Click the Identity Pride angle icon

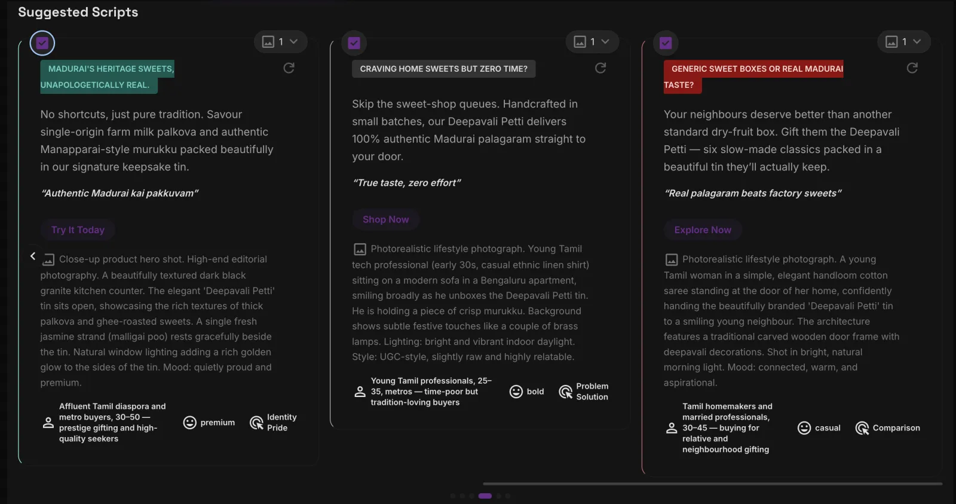click(256, 423)
